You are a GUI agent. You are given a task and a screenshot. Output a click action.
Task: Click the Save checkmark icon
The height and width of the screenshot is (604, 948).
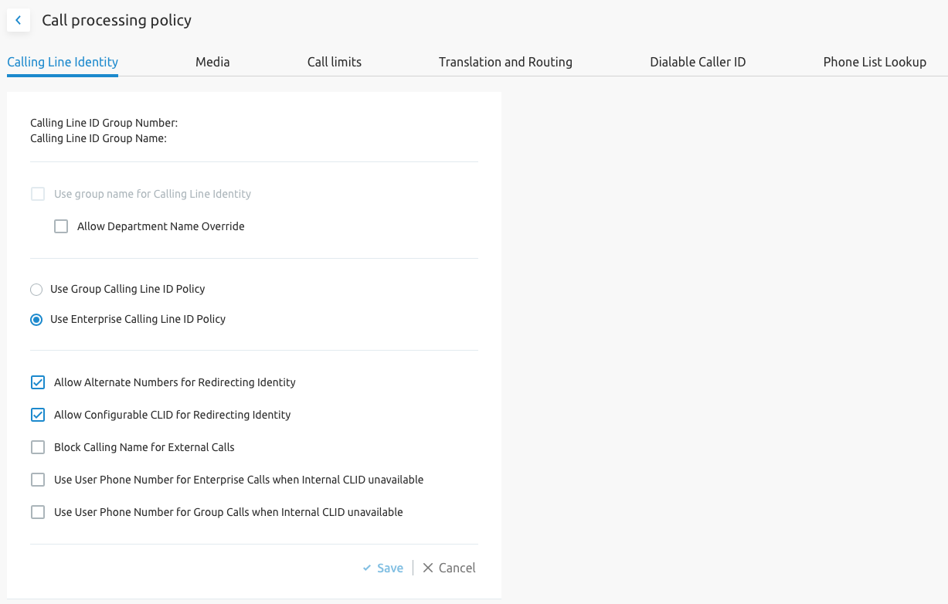[367, 568]
